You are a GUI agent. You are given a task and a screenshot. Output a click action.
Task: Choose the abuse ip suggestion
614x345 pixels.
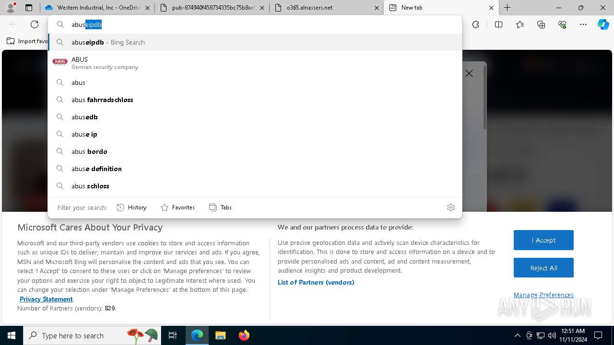[255, 134]
